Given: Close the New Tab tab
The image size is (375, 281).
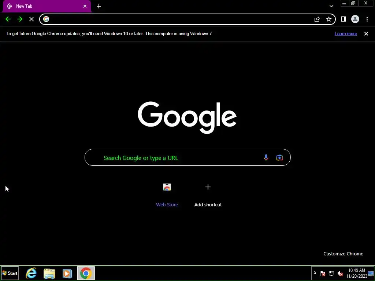Looking at the screenshot, I should tap(85, 6).
